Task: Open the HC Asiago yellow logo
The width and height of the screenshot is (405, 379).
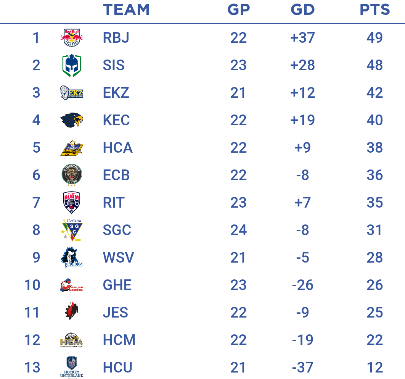Action: (72, 148)
